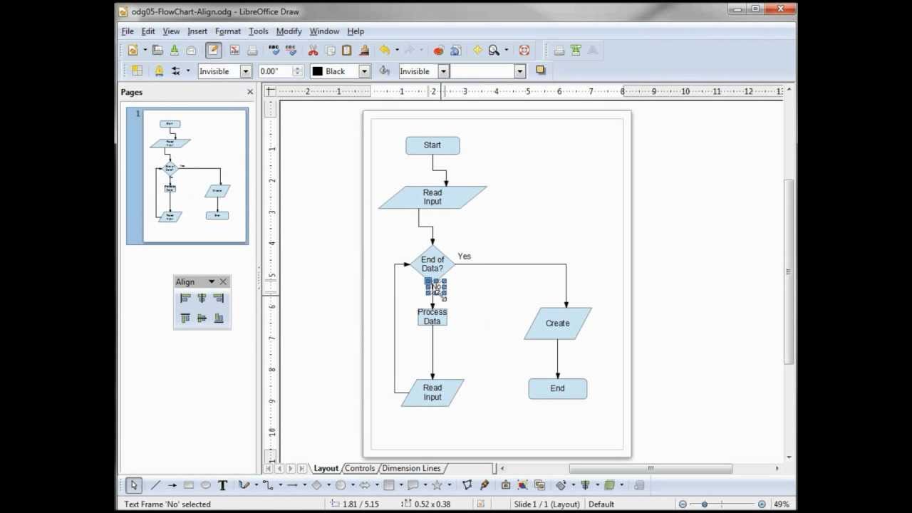
Task: Click the Zoom magnifier icon
Action: (494, 50)
